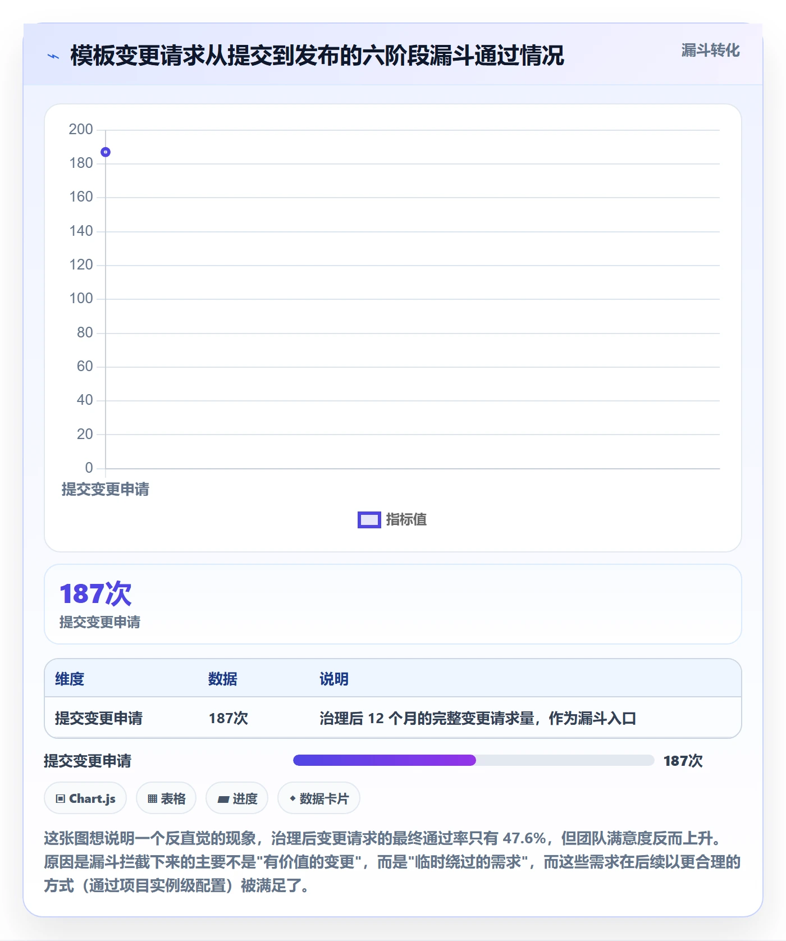
Task: Click the paragraph mentioning 47.6% pass rate
Action: pyautogui.click(x=392, y=862)
